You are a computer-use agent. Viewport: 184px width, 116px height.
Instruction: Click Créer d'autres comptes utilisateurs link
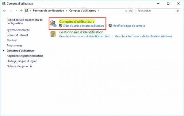click(83, 26)
